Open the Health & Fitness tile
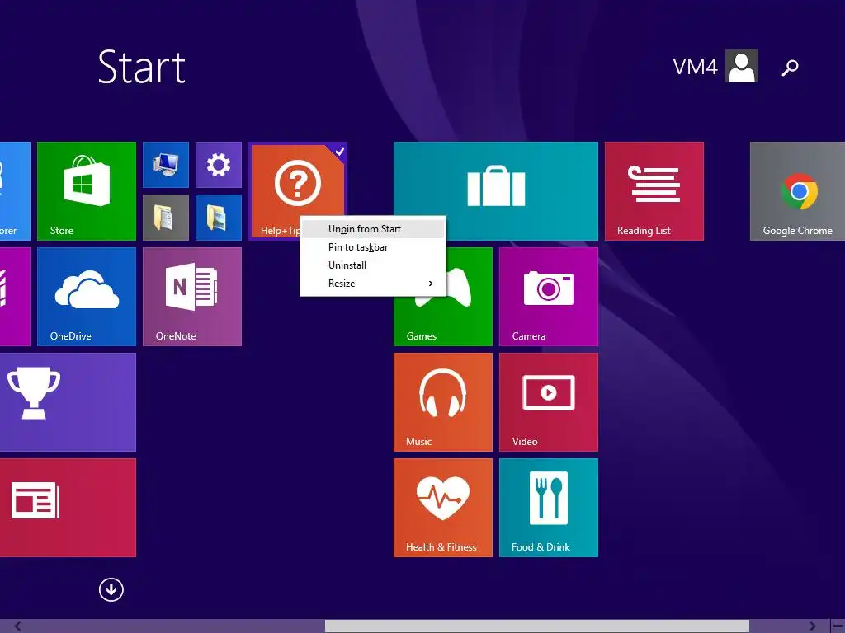This screenshot has width=845, height=633. [x=443, y=508]
